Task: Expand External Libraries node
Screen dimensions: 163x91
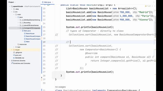Action: coord(10,61)
